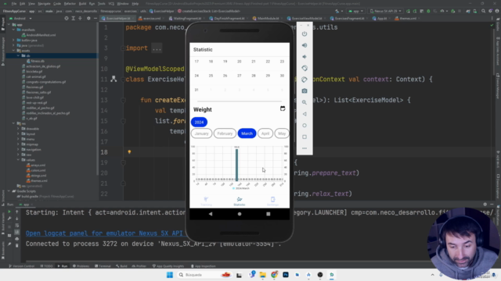Lower emulator volume with volume down icon
This screenshot has width=501, height=281.
click(305, 57)
